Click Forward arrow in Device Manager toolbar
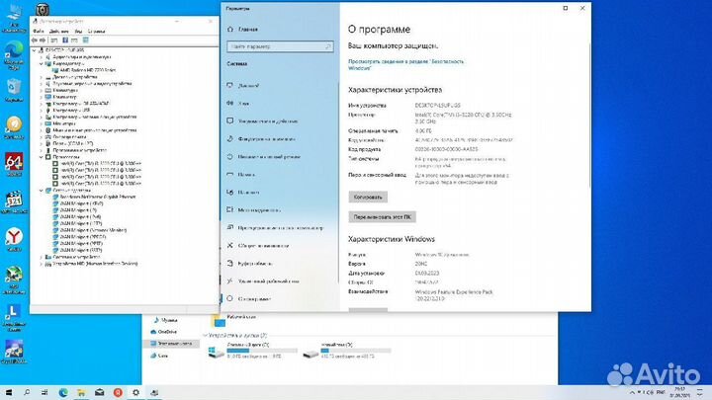The image size is (712, 400). (x=43, y=40)
